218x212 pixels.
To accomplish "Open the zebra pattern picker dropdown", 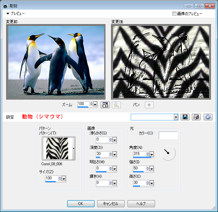I will tap(74, 148).
